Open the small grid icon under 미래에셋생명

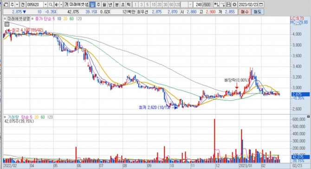pyautogui.click(x=7, y=24)
